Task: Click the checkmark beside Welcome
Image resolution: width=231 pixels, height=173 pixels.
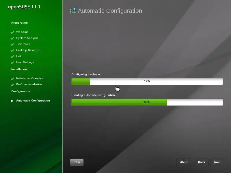Action: pyautogui.click(x=12, y=32)
